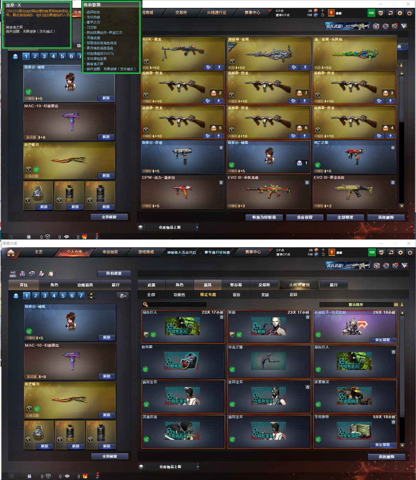Click the 全部修理 button
Image resolution: width=416 pixels, height=480 pixels.
[x=345, y=217]
